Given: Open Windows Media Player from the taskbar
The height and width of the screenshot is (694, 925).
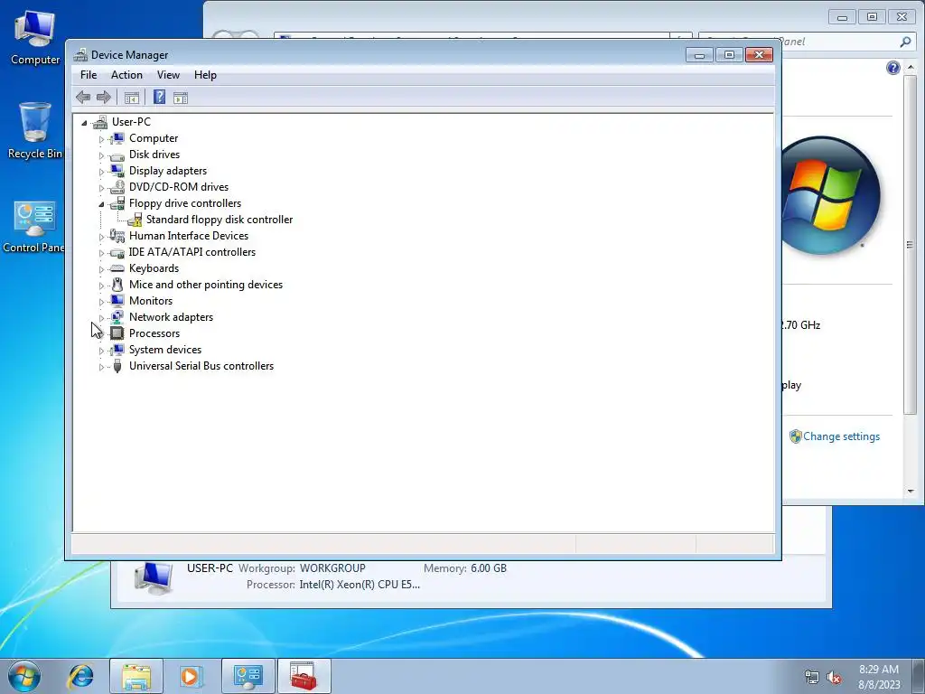Looking at the screenshot, I should [191, 676].
